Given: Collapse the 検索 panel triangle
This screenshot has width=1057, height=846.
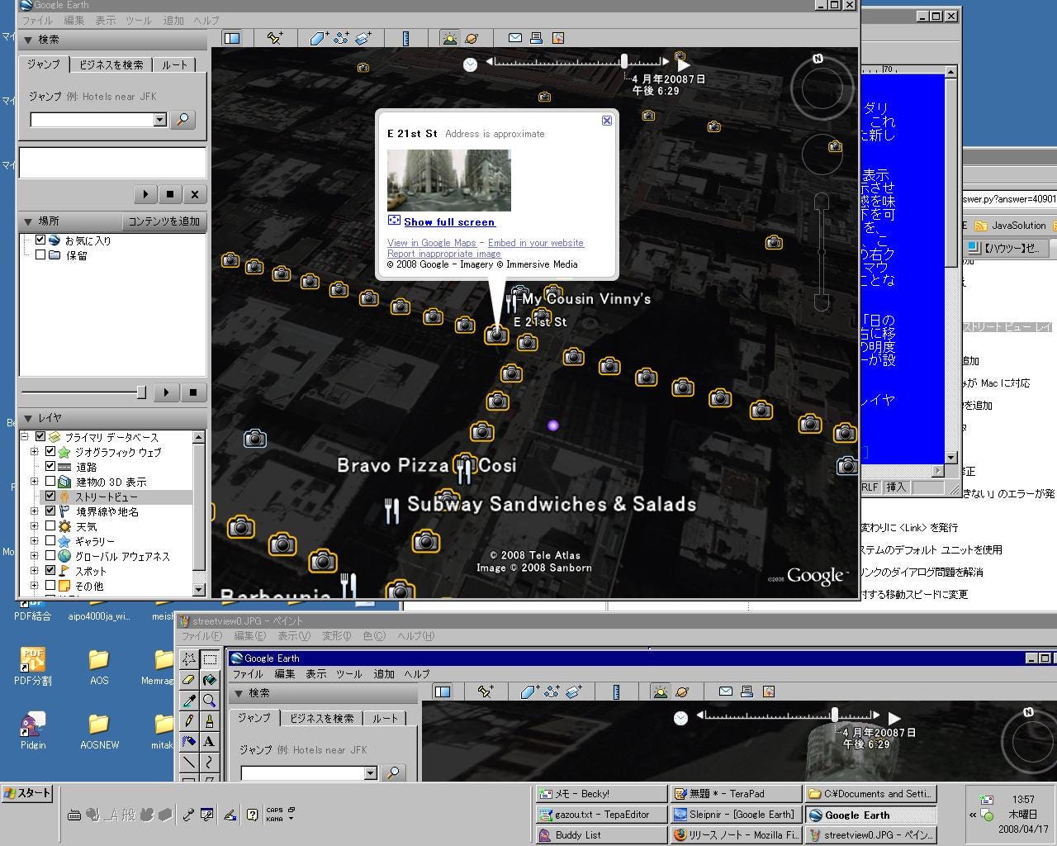Looking at the screenshot, I should (27, 40).
